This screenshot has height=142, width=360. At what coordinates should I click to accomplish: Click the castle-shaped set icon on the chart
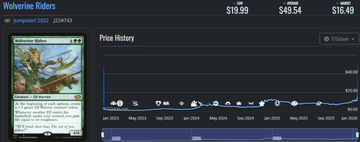pyautogui.click(x=194, y=103)
